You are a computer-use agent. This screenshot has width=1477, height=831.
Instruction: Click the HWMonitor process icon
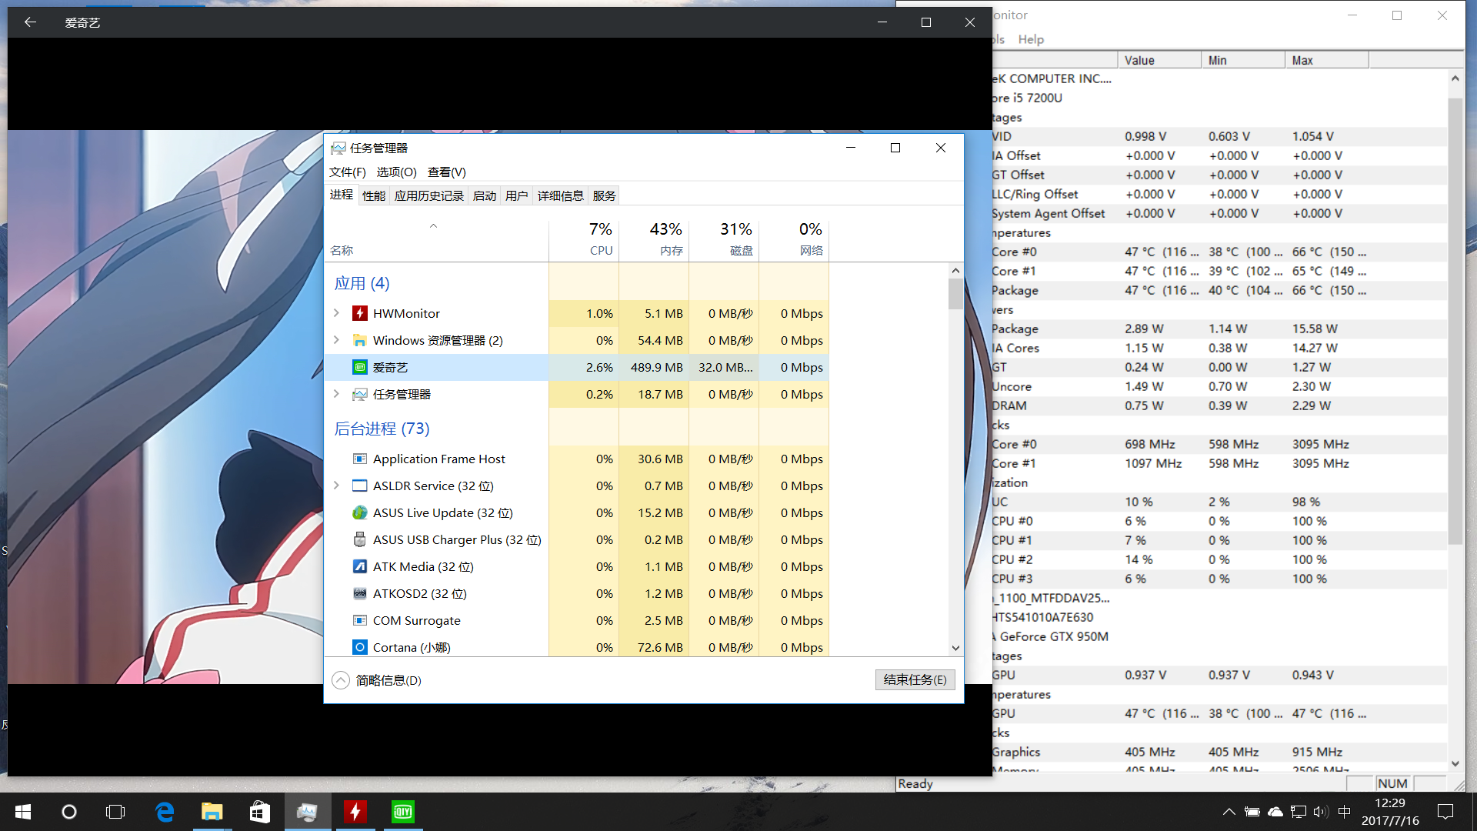coord(359,313)
